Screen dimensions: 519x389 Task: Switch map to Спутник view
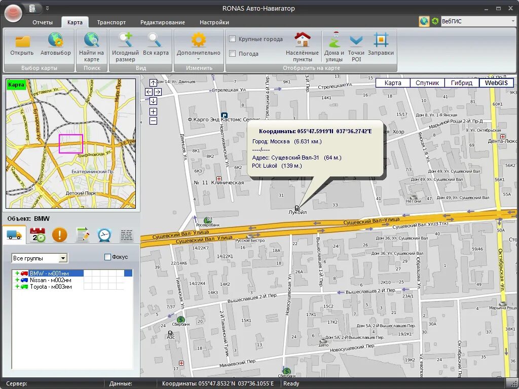tap(427, 83)
